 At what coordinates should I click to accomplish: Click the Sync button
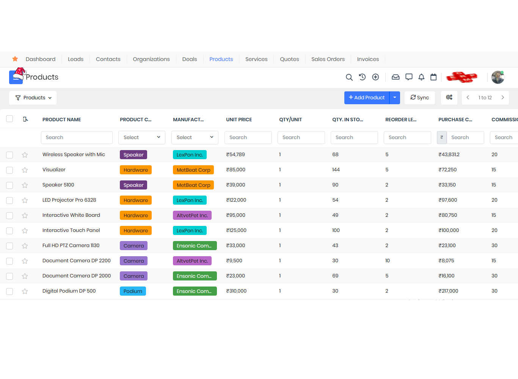click(x=419, y=97)
